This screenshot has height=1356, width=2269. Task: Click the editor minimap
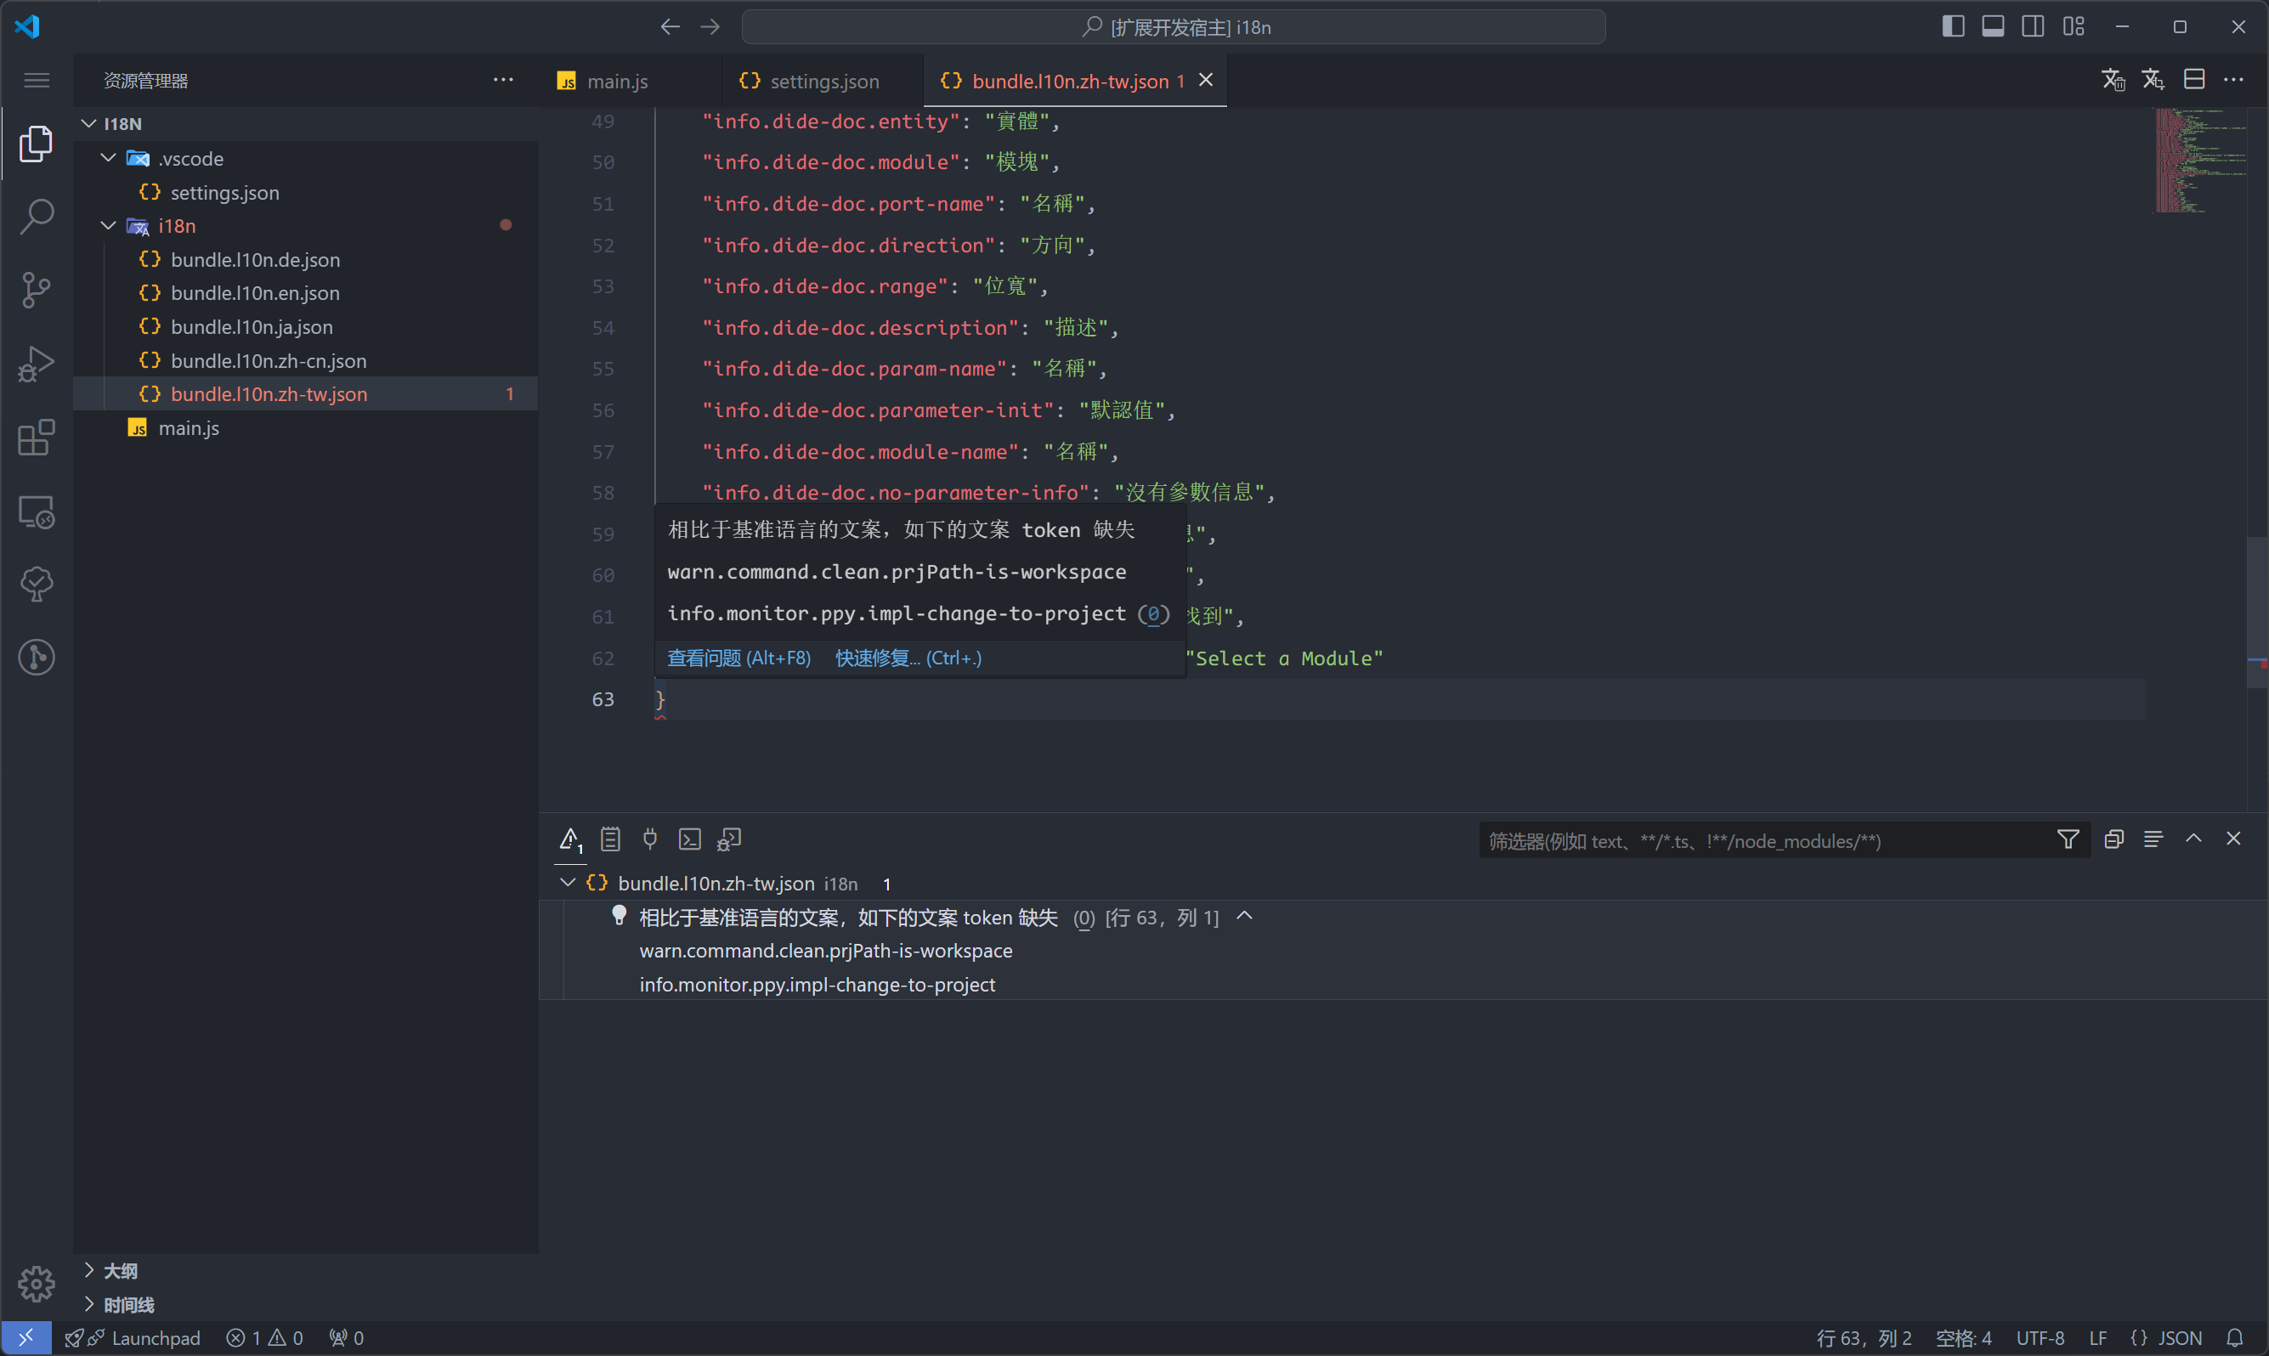point(2200,161)
